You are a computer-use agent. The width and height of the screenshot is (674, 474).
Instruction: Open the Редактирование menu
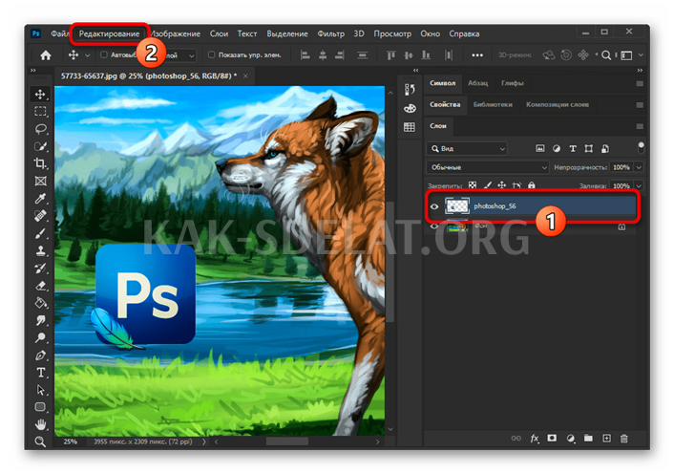coord(109,33)
